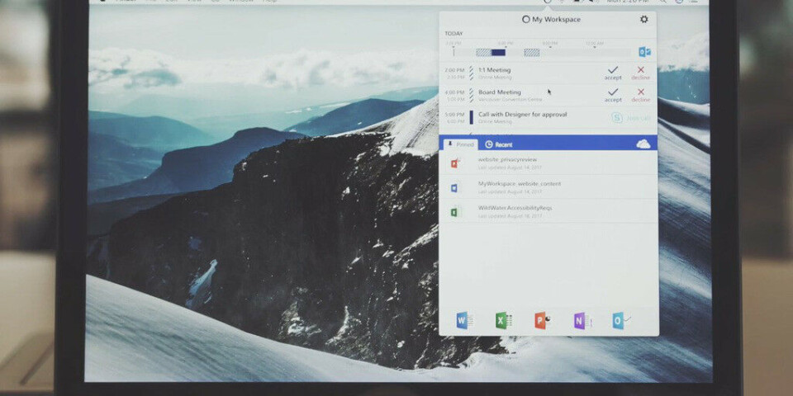Accept the 1:1 Meeting invite
Screen dimensions: 793x396
click(613, 73)
